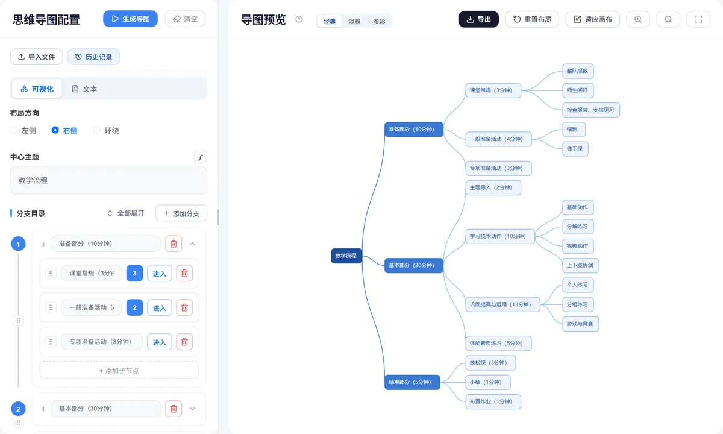723x434 pixels.
Task: Delete the 课堂常规 node
Action: (184, 273)
